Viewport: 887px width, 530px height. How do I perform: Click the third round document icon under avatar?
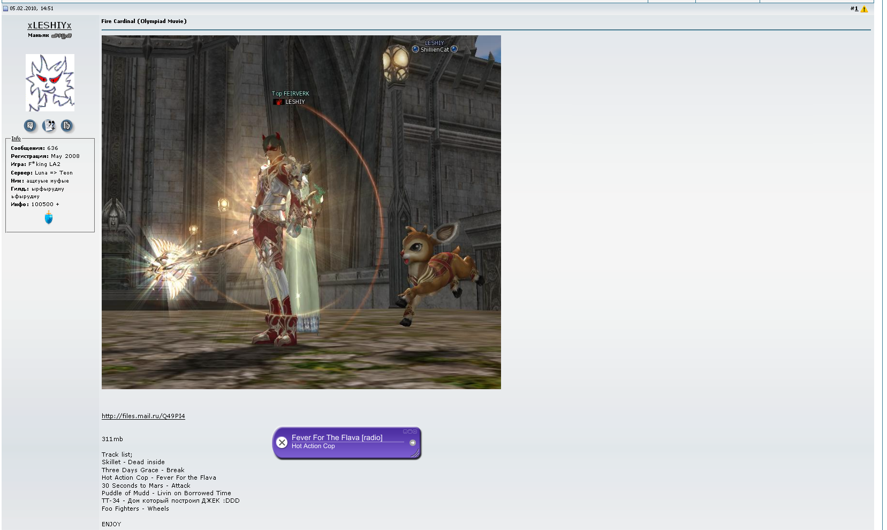pos(67,125)
